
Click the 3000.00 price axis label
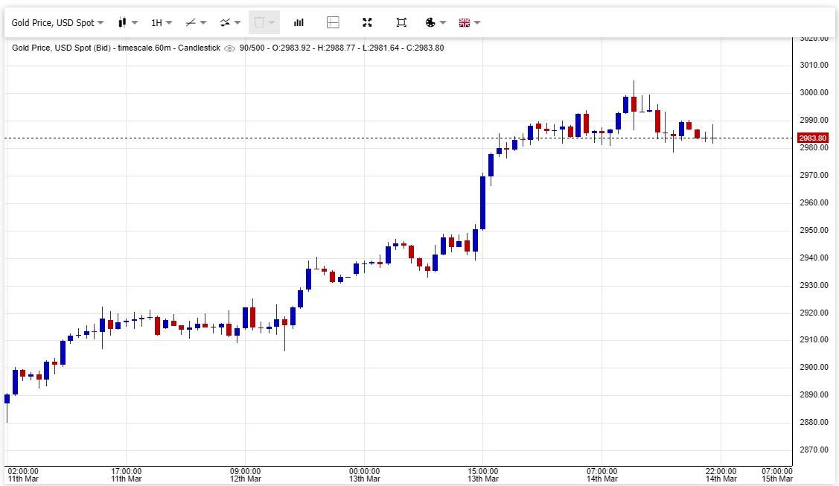[814, 92]
